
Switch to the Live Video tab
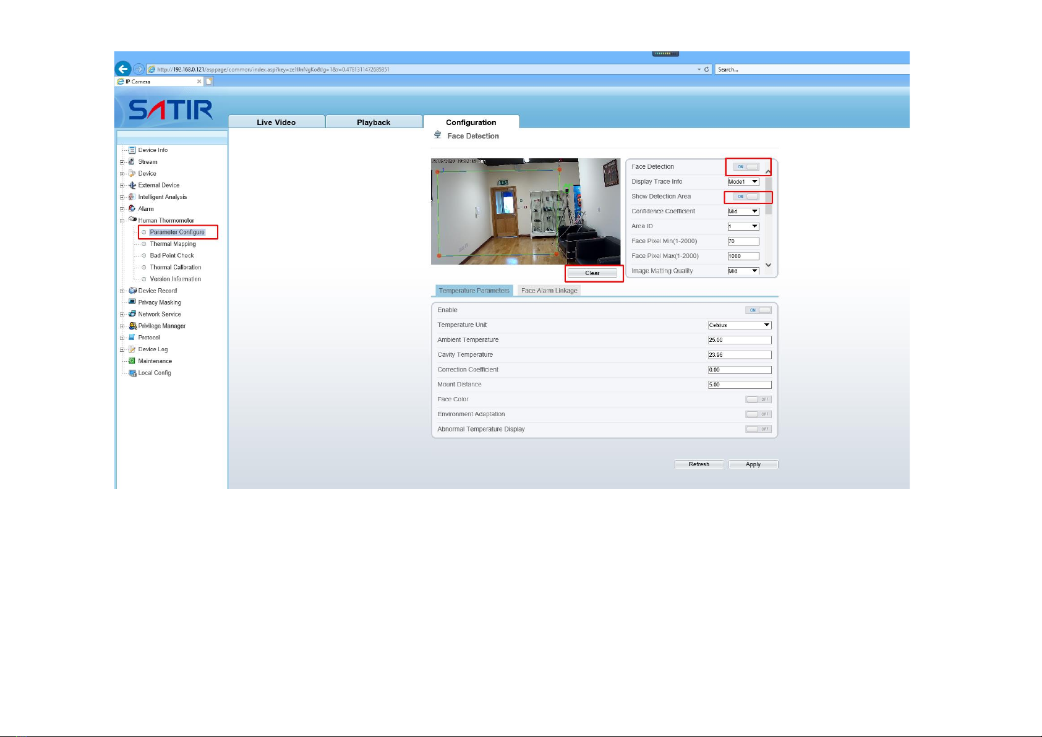coord(276,122)
